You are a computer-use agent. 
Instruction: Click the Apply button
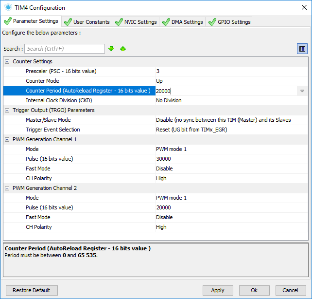[x=218, y=290]
